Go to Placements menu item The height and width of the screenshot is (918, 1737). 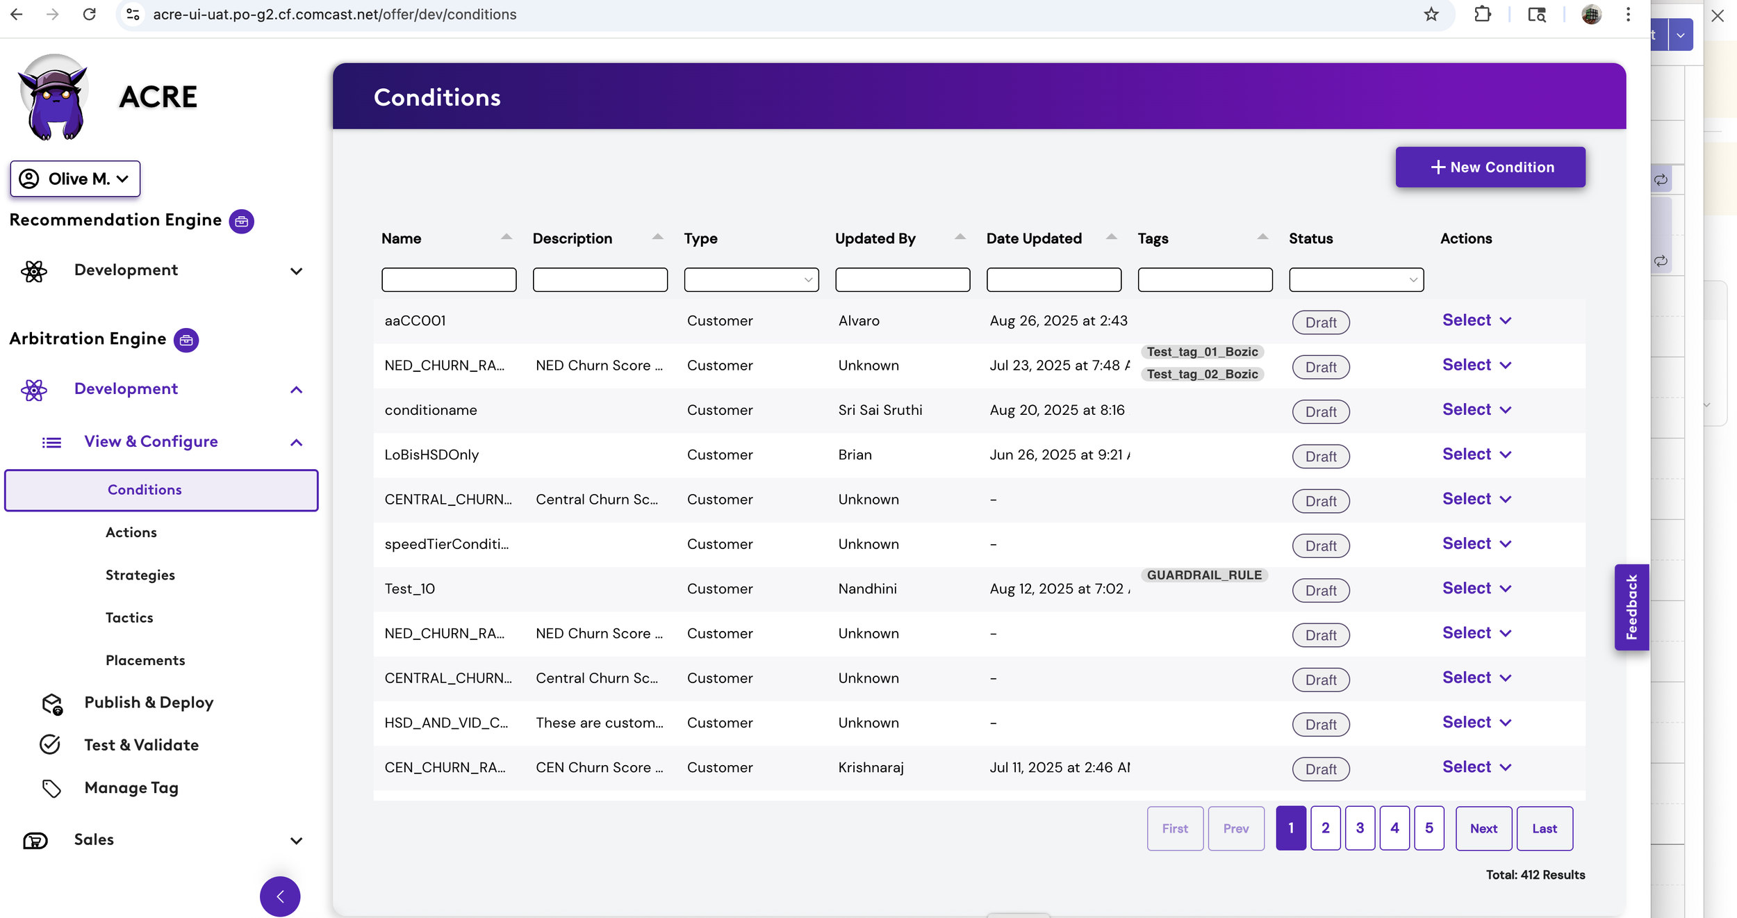pyautogui.click(x=145, y=660)
